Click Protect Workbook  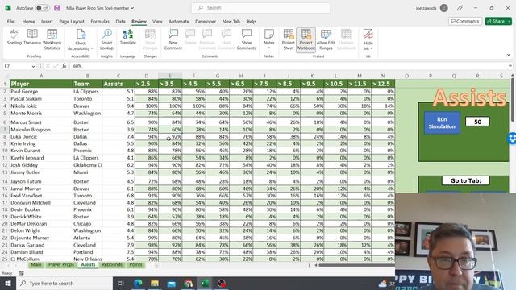[x=306, y=39]
